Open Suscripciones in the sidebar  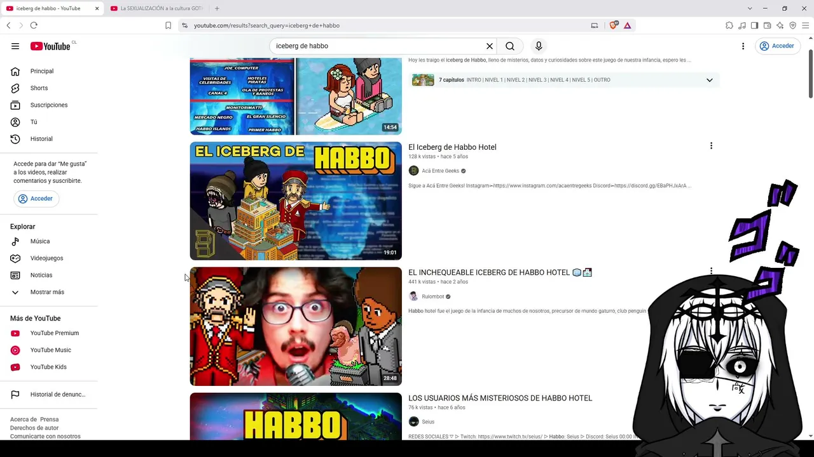click(x=49, y=105)
